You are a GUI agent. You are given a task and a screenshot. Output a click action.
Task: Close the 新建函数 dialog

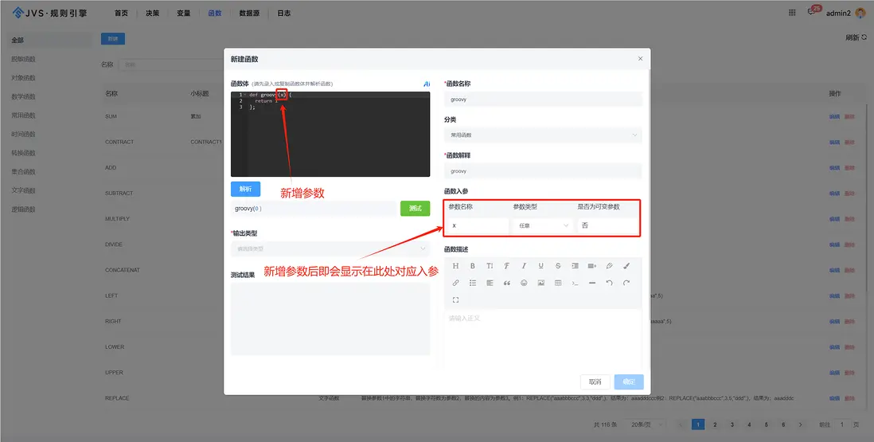[x=641, y=58]
